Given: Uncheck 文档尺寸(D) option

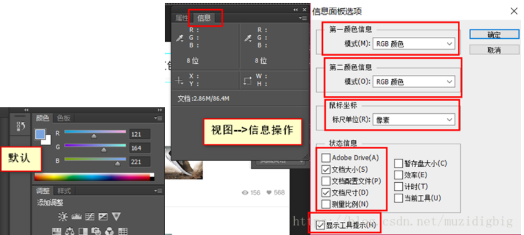Looking at the screenshot, I should coord(326,193).
